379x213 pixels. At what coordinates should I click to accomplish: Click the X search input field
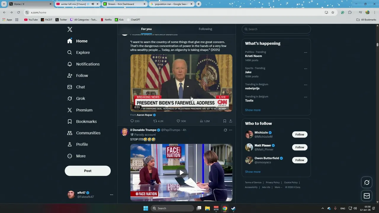276,29
